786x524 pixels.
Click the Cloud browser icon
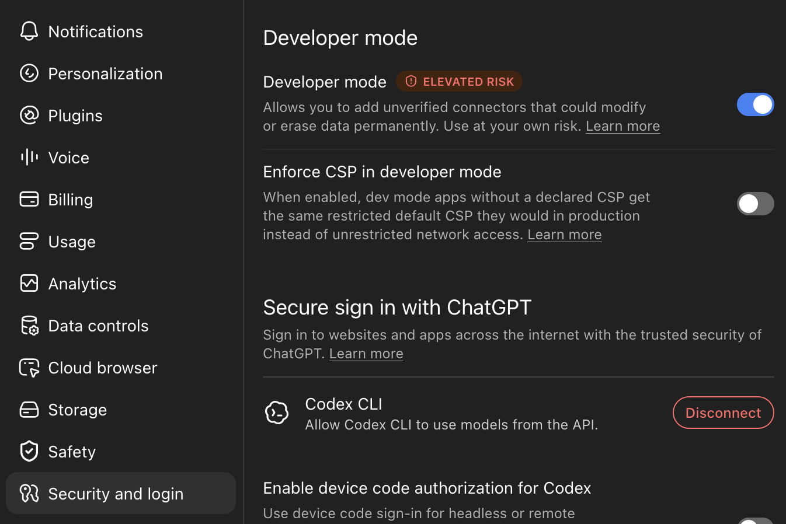tap(29, 368)
